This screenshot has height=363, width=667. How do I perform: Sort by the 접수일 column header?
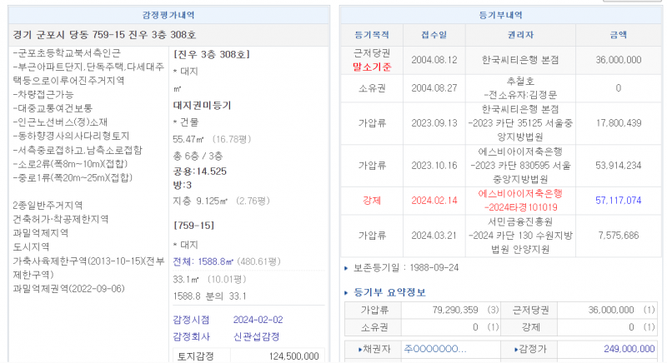pyautogui.click(x=434, y=35)
